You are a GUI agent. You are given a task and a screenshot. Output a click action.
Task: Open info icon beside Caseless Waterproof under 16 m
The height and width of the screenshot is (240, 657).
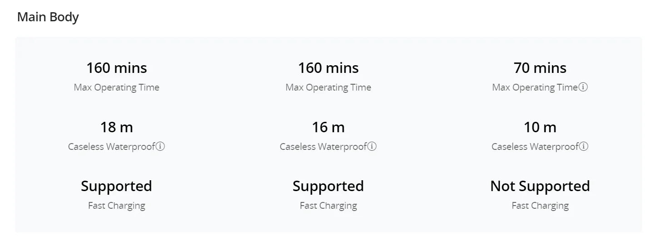(x=372, y=147)
